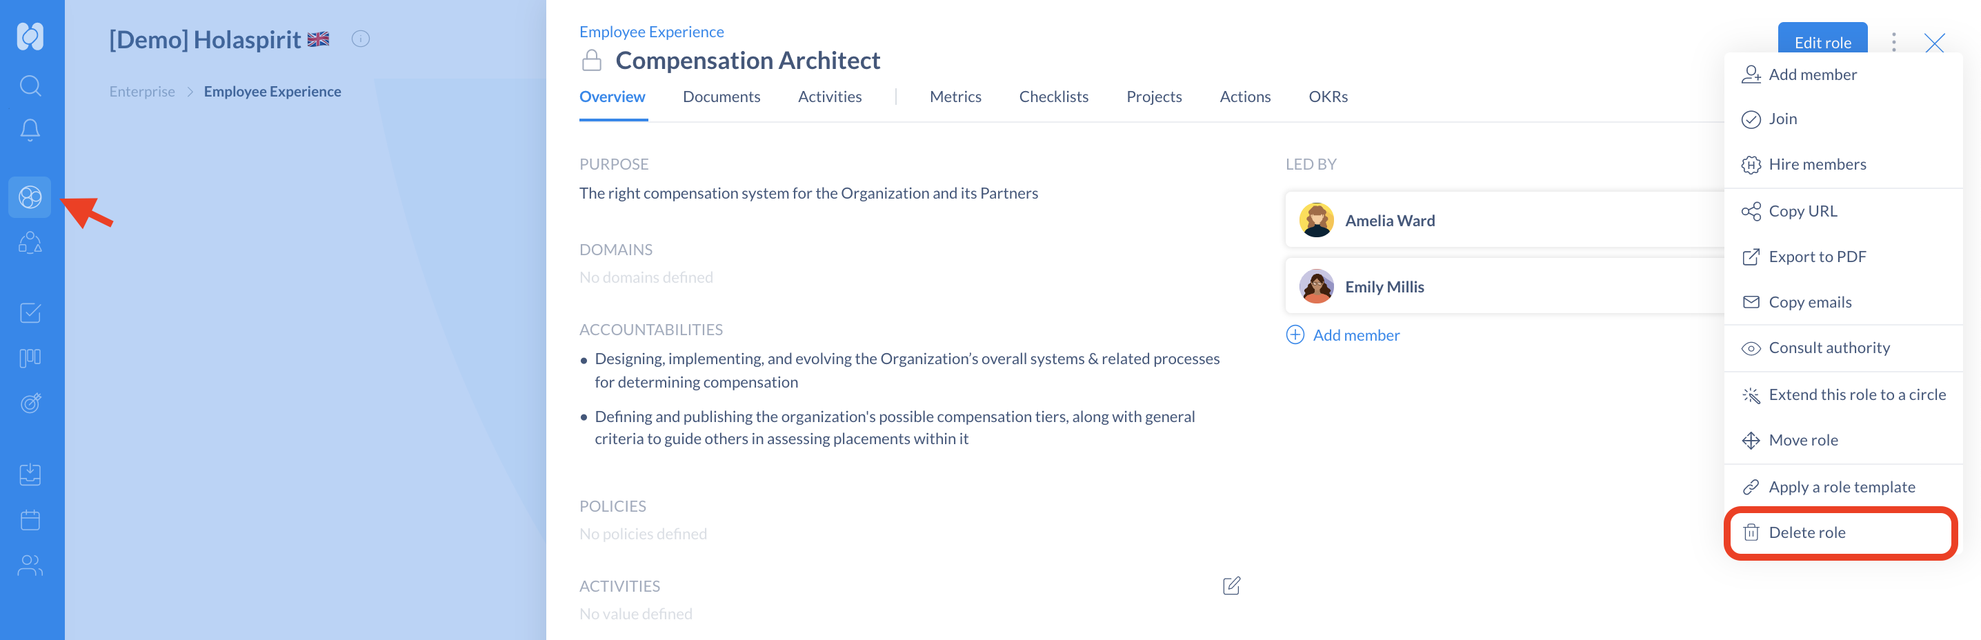Open the three-dot more options menu
The image size is (1981, 640).
1894,42
